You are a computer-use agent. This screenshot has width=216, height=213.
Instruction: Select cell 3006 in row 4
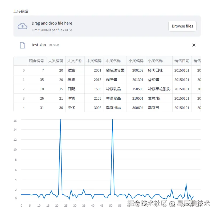[94, 108]
